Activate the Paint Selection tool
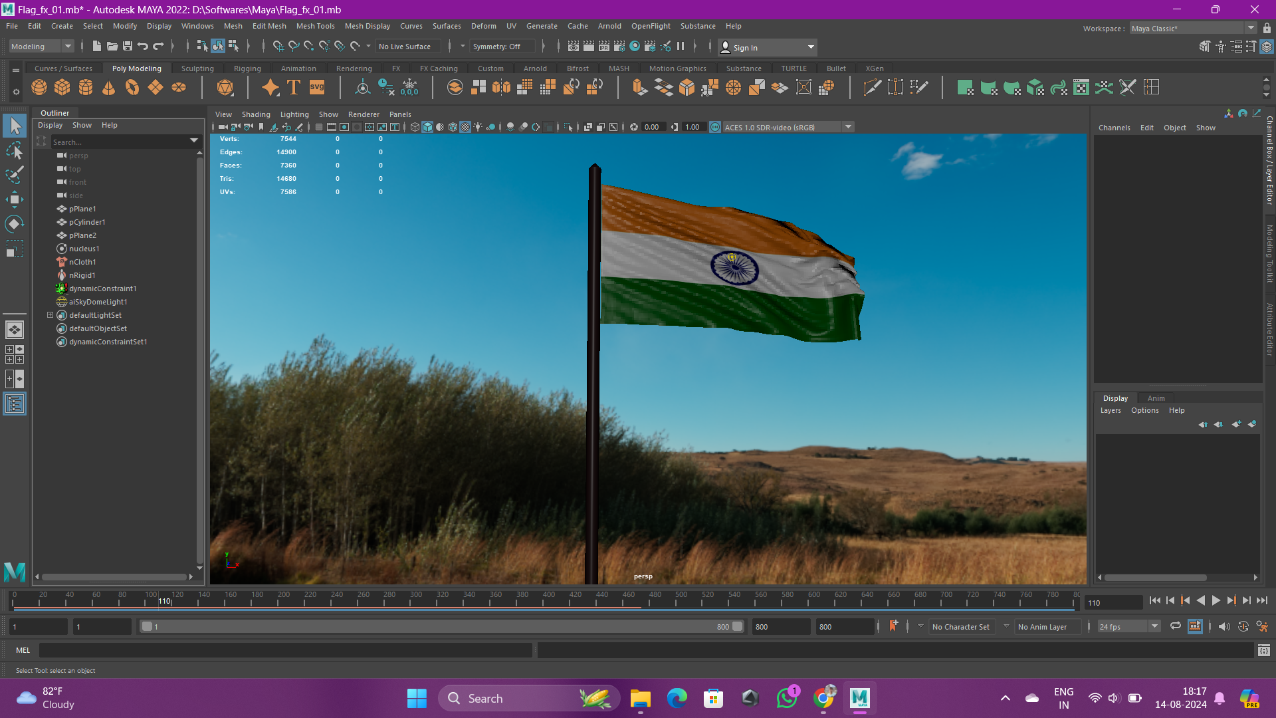Image resolution: width=1276 pixels, height=718 pixels. [x=15, y=175]
